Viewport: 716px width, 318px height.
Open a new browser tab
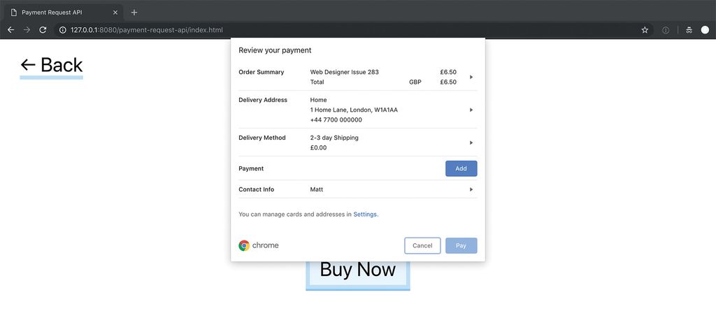pyautogui.click(x=134, y=12)
